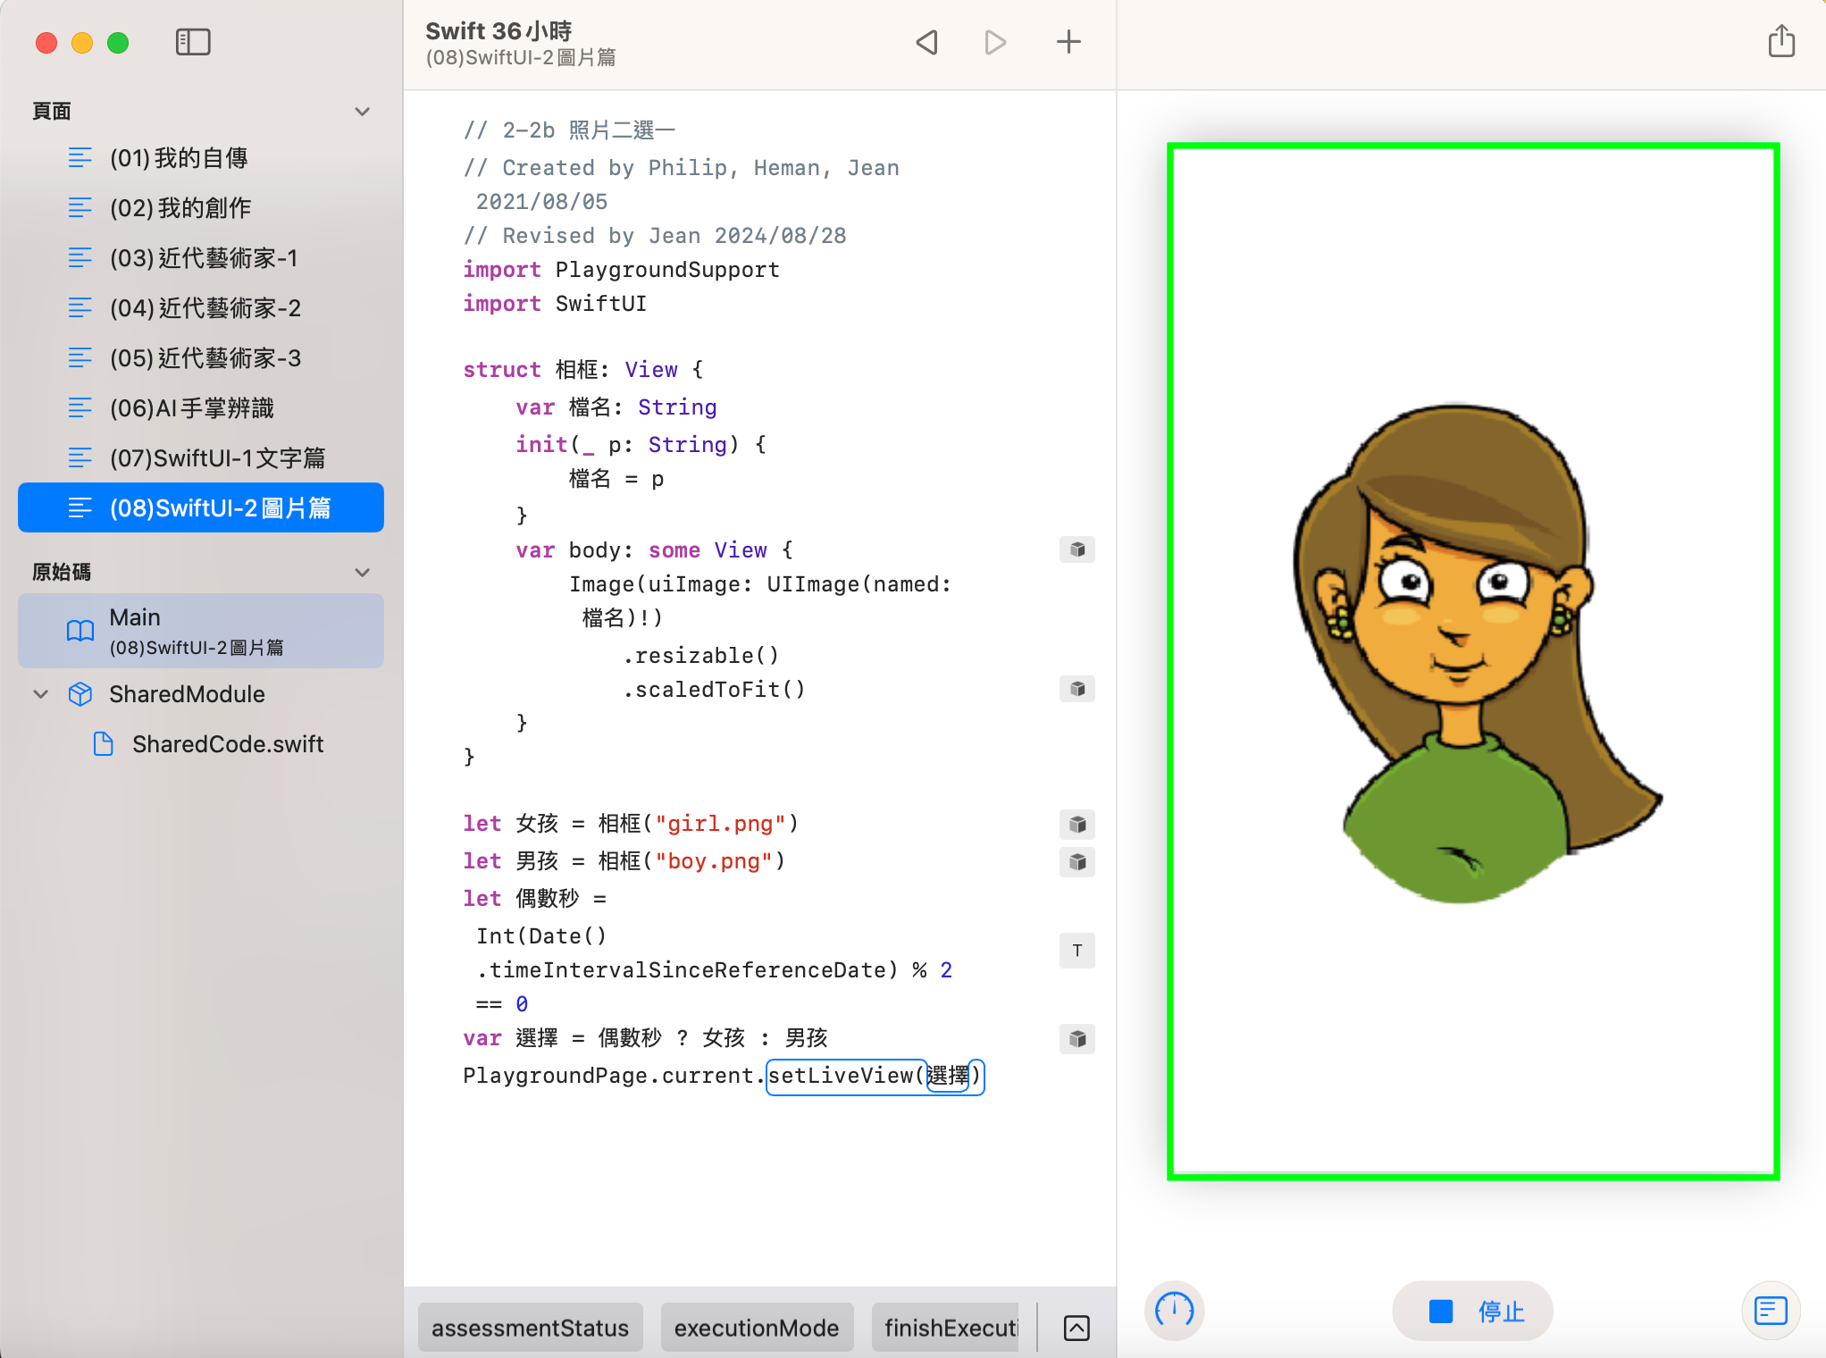Open the console output icon
Screen dimensions: 1826x1358
(1770, 1311)
